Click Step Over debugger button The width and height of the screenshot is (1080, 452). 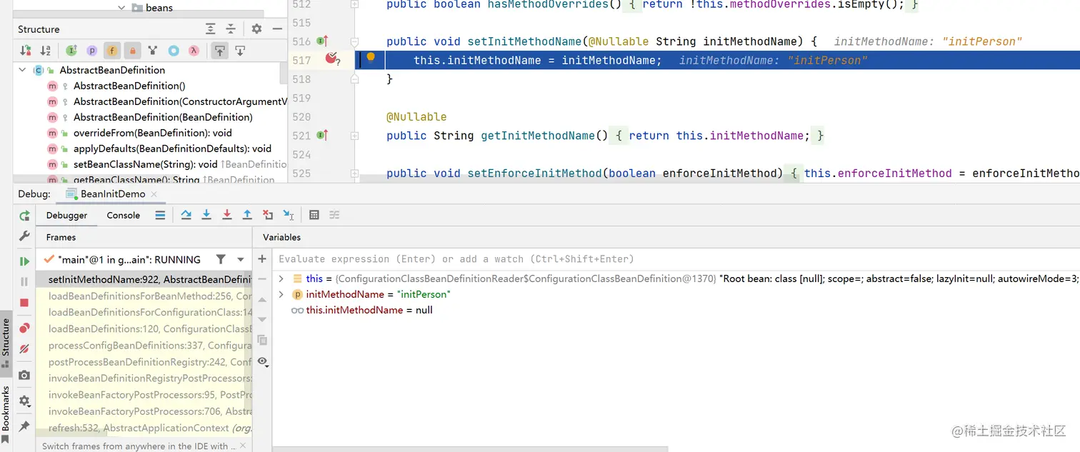[x=186, y=215]
